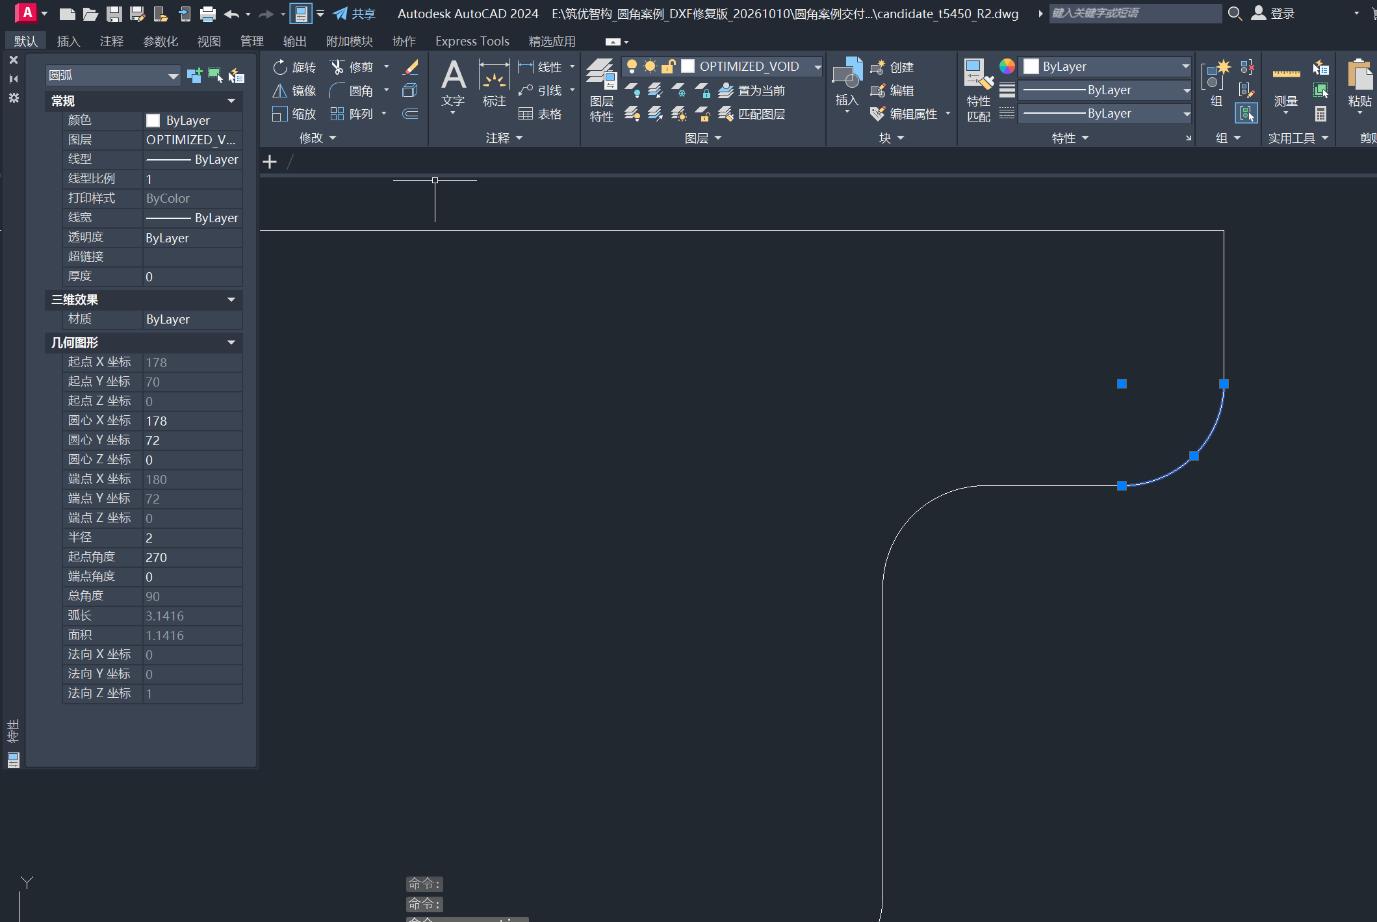Toggle layer on/off lightbulb icon
The image size is (1377, 922).
(632, 66)
